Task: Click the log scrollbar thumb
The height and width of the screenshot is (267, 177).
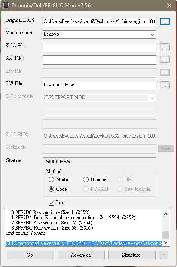Action: [165, 235]
